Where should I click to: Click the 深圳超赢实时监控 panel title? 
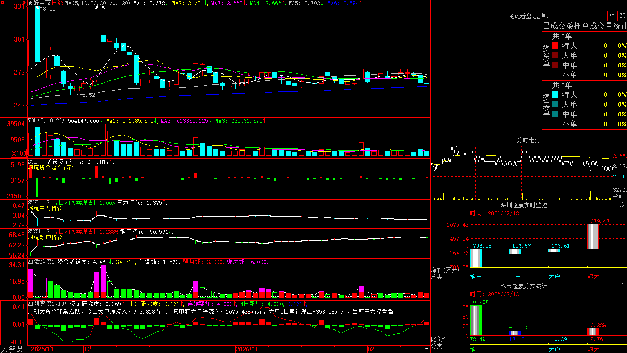[x=524, y=205]
